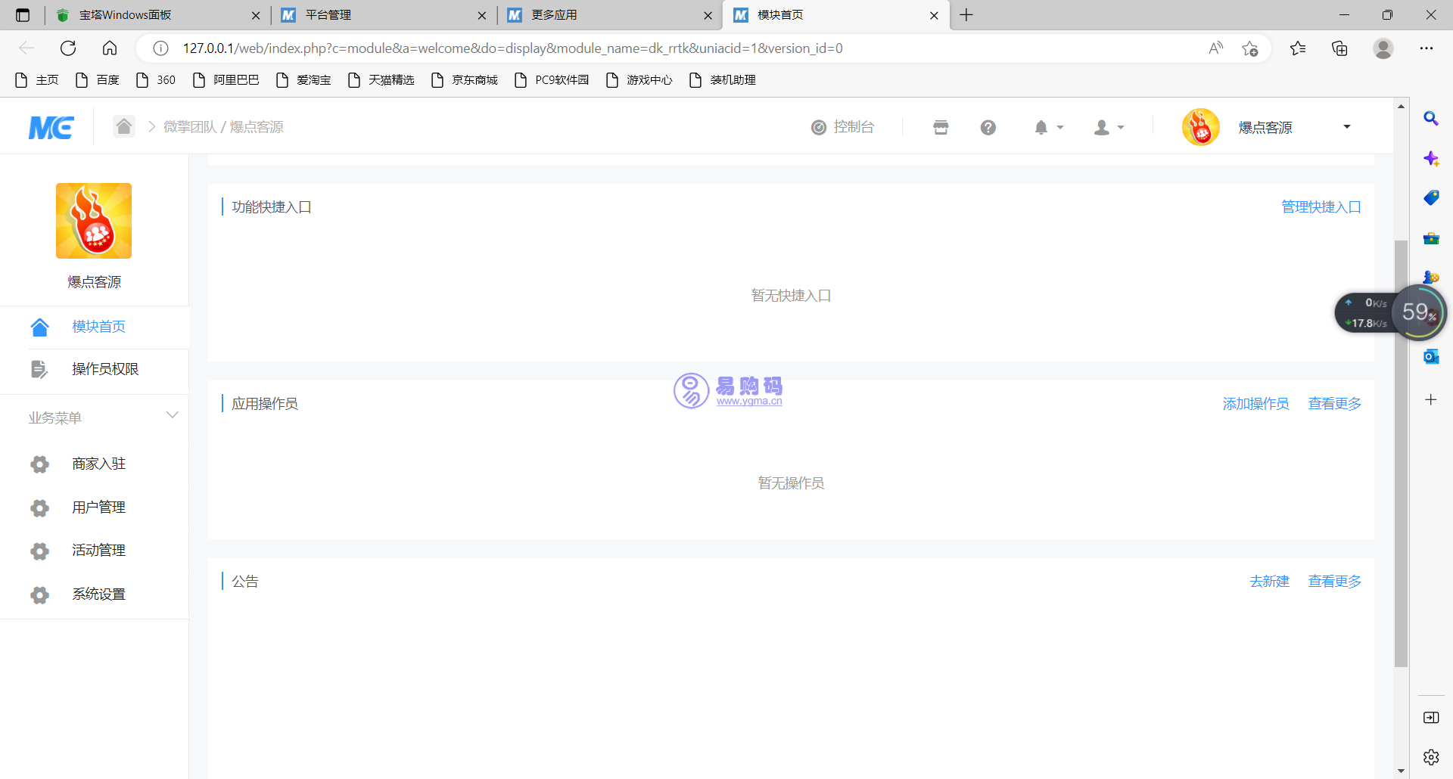Click the help question mark icon
The width and height of the screenshot is (1453, 779).
coord(988,127)
